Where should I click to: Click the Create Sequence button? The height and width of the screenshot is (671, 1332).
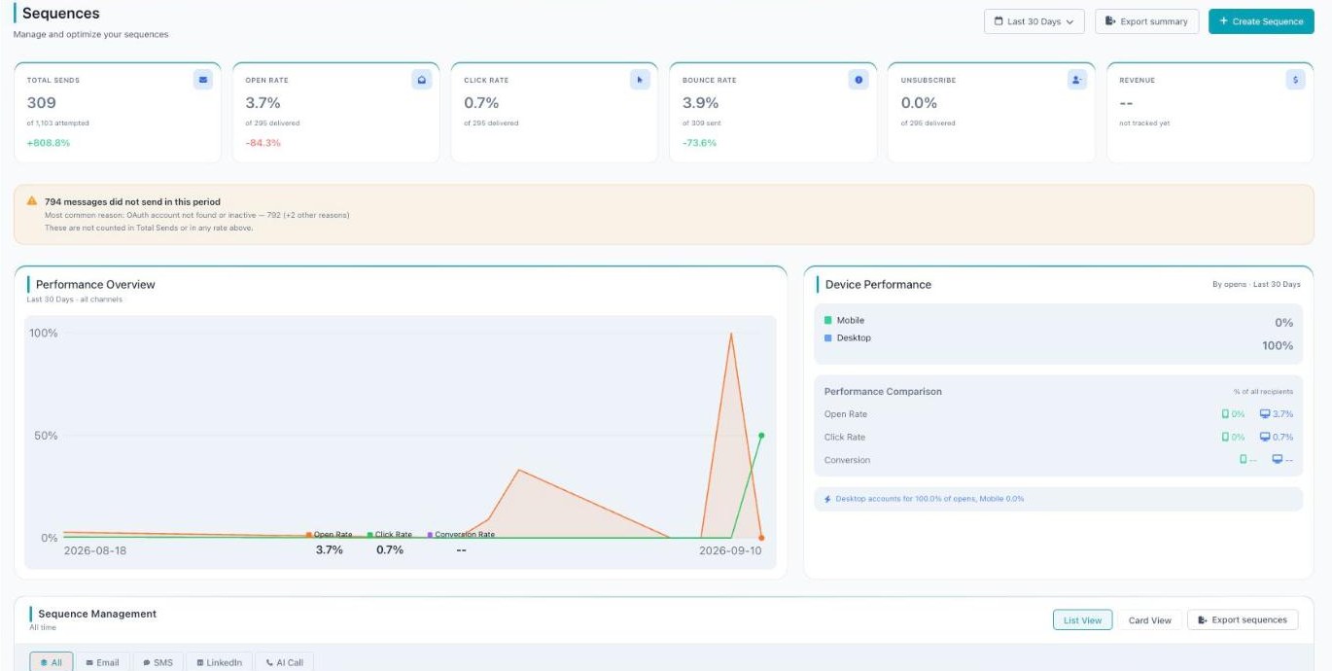pyautogui.click(x=1261, y=21)
